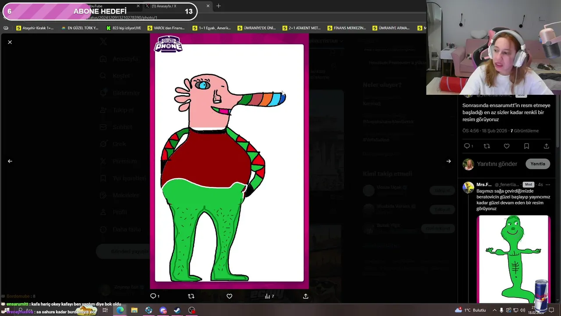View analytics icon showing 7 views
Screen dimensions: 561x316
269,296
